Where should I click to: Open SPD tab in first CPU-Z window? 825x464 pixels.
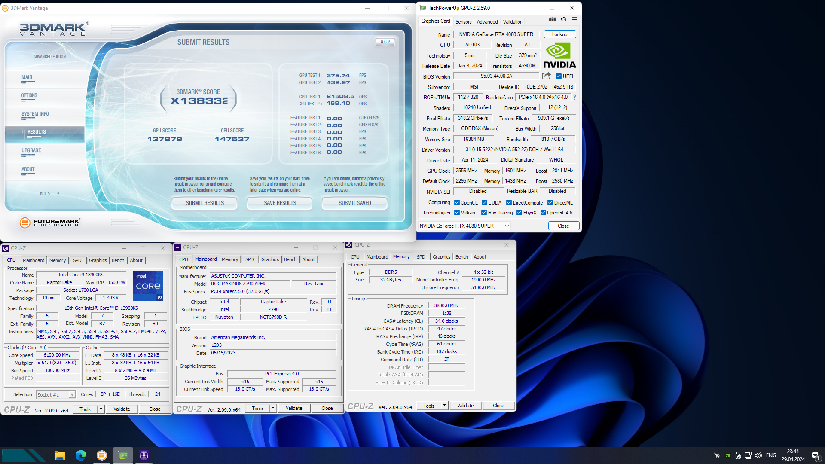[77, 260]
